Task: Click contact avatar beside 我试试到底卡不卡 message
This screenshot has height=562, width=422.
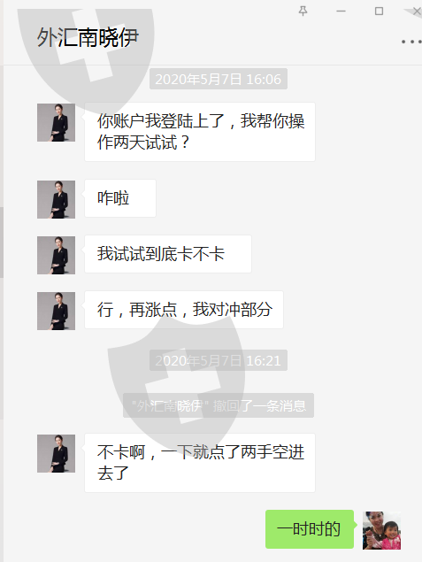Action: coord(57,255)
